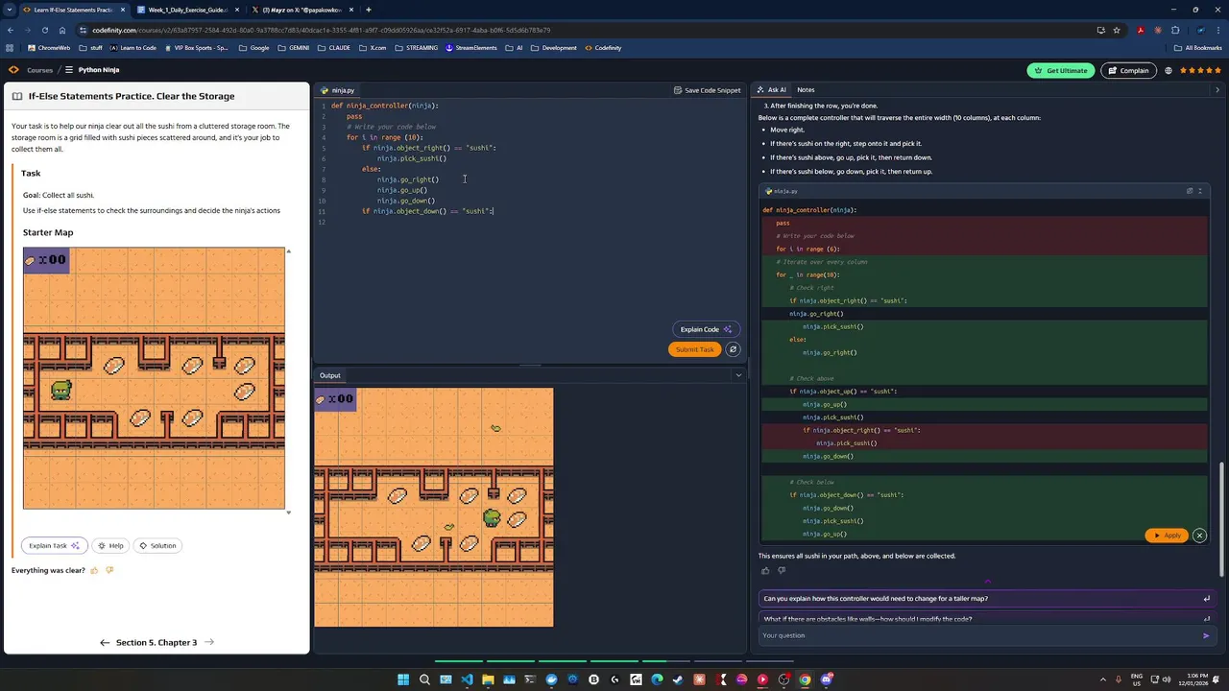This screenshot has height=691, width=1229.
Task: Click the Starter Map image
Action: [x=154, y=378]
